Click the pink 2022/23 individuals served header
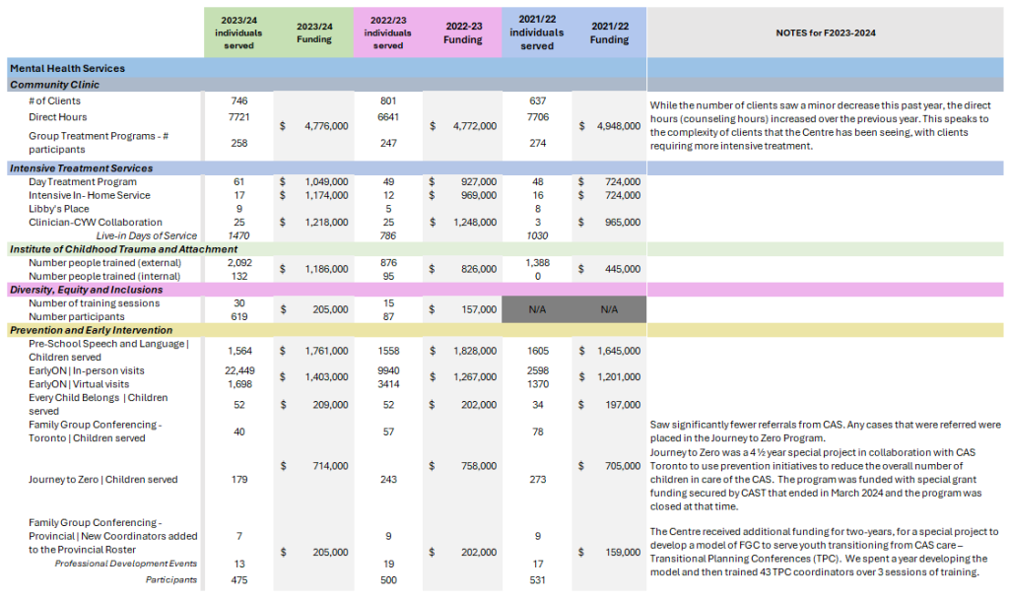 pyautogui.click(x=388, y=33)
